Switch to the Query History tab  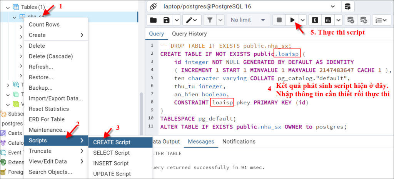coord(189,34)
